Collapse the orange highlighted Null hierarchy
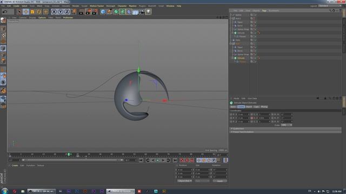The image size is (346, 194). pyautogui.click(x=231, y=44)
